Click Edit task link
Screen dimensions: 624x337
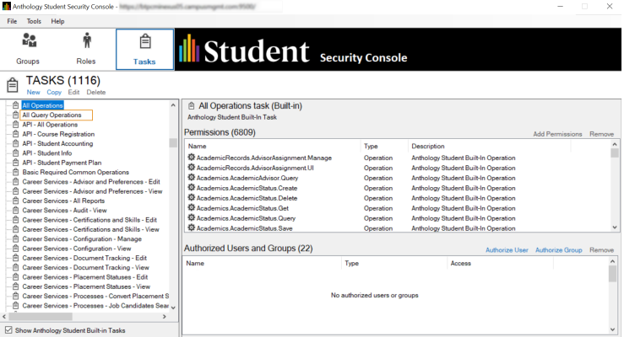point(73,92)
